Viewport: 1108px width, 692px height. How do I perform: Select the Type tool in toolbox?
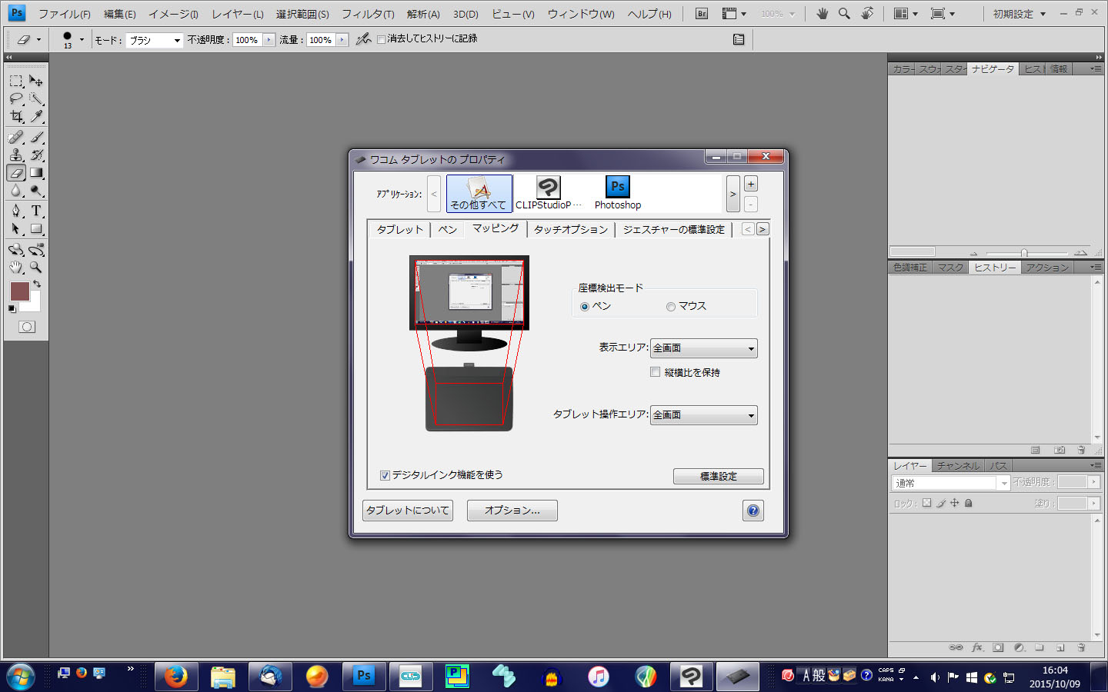point(36,211)
